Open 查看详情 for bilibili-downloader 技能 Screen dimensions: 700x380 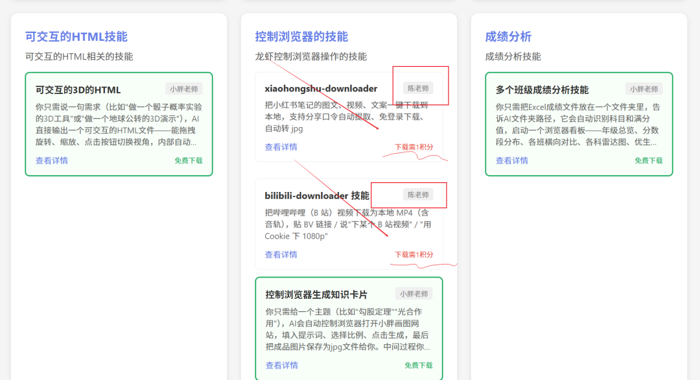[x=281, y=255]
